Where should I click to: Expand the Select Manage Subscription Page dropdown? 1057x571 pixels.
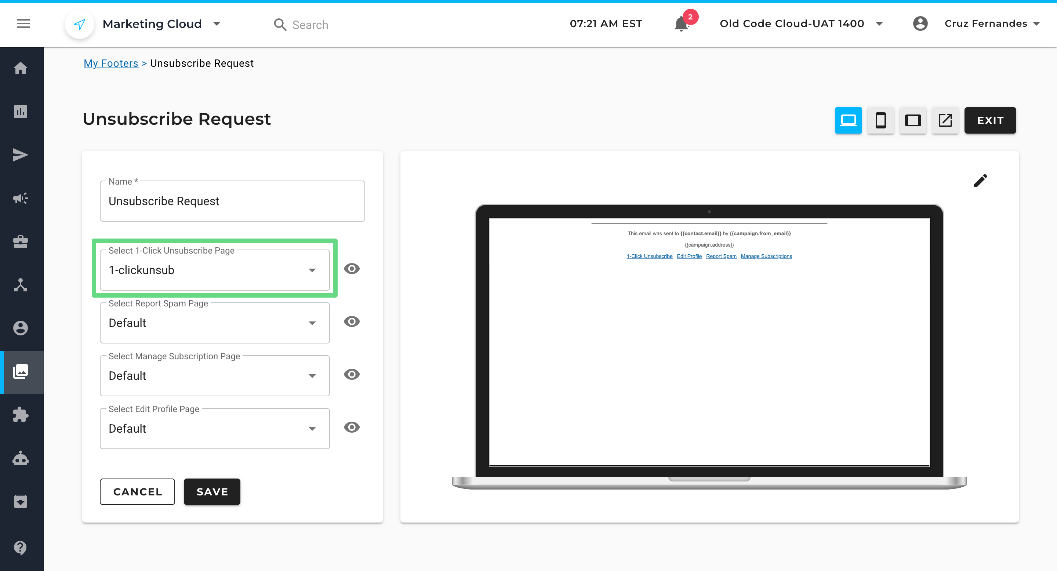[215, 376]
